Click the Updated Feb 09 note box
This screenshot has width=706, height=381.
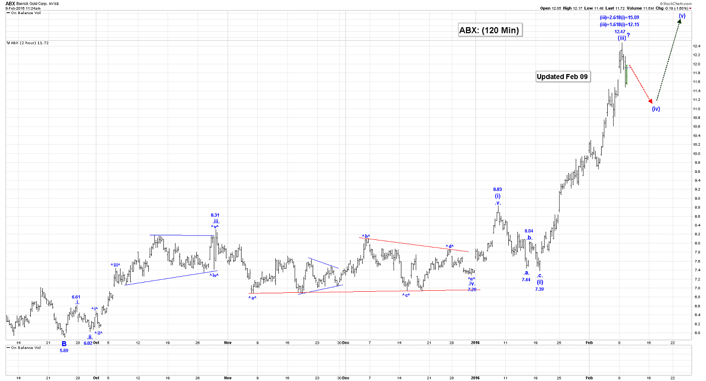562,77
